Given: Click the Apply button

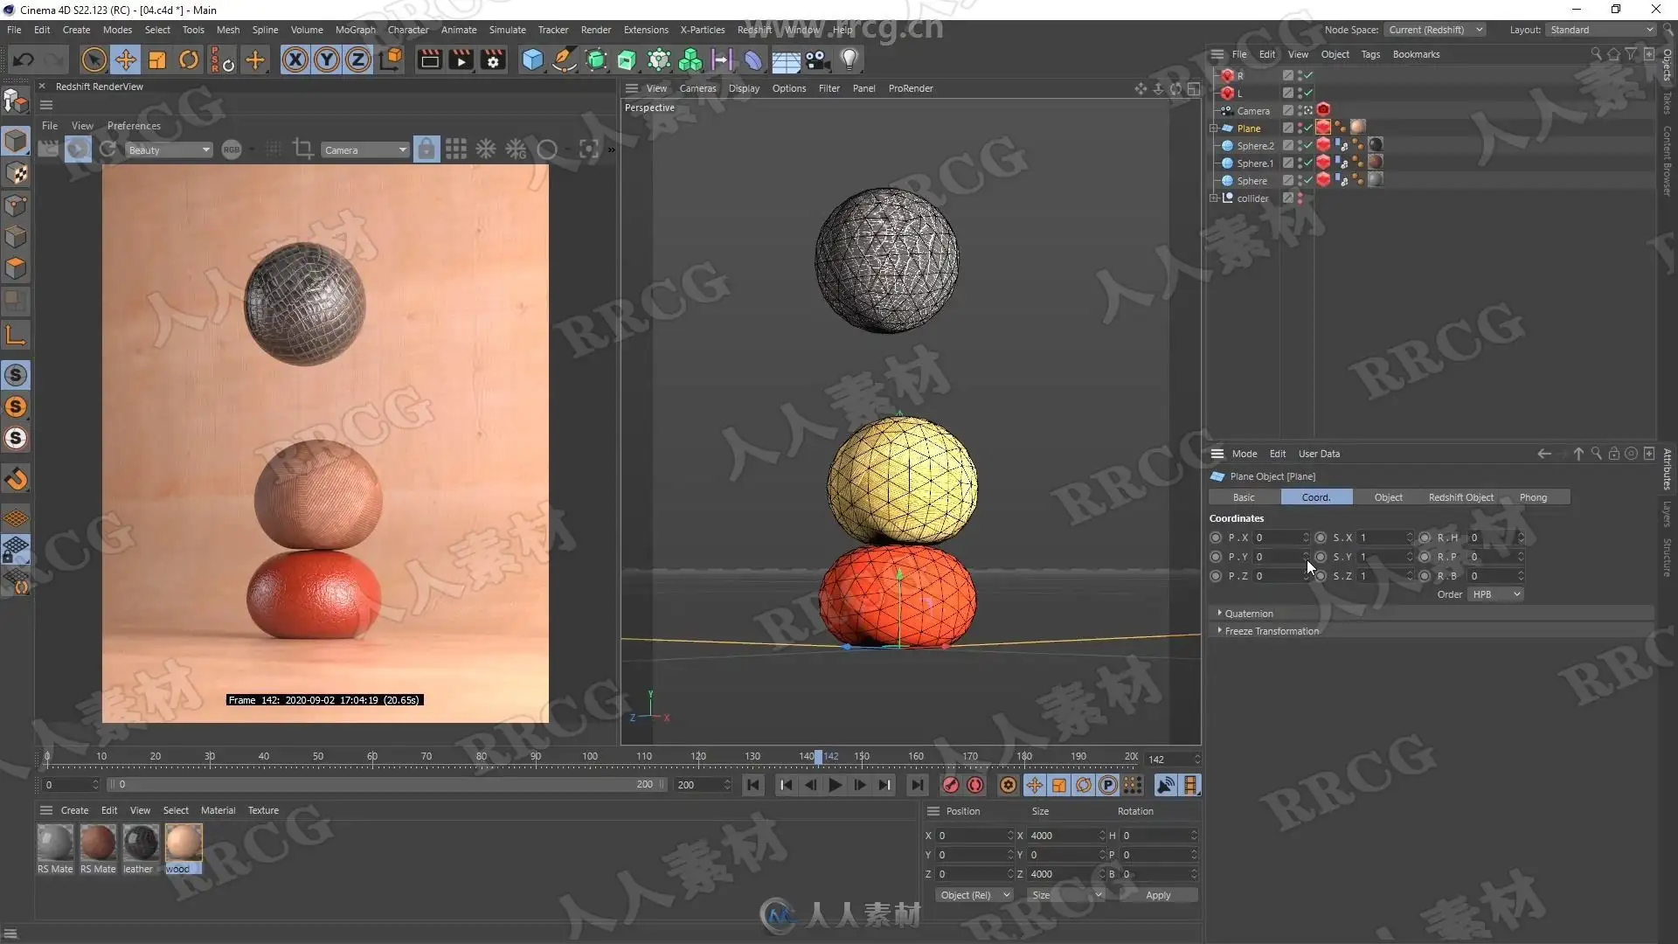Looking at the screenshot, I should point(1158,895).
